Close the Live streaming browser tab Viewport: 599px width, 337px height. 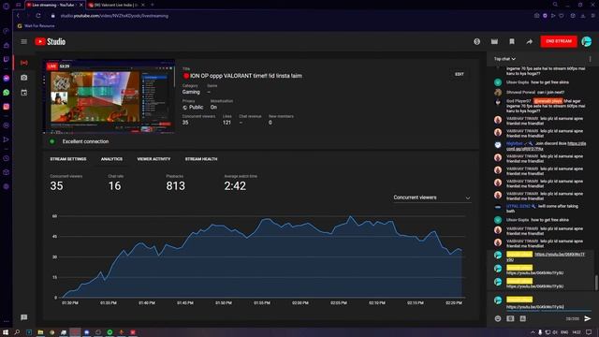81,5
